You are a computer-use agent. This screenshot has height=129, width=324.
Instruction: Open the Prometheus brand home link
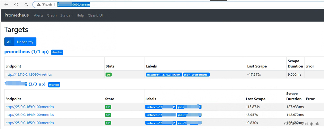[x=17, y=15]
